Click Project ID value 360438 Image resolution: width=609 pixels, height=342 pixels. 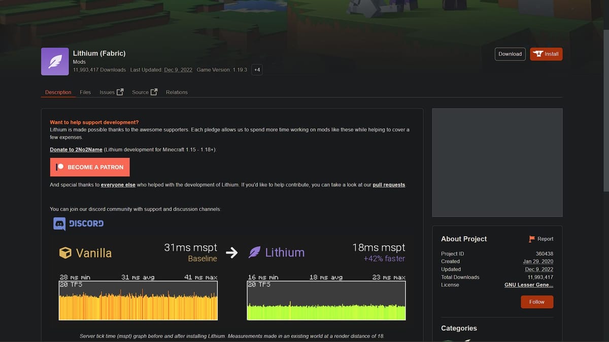[x=545, y=254]
